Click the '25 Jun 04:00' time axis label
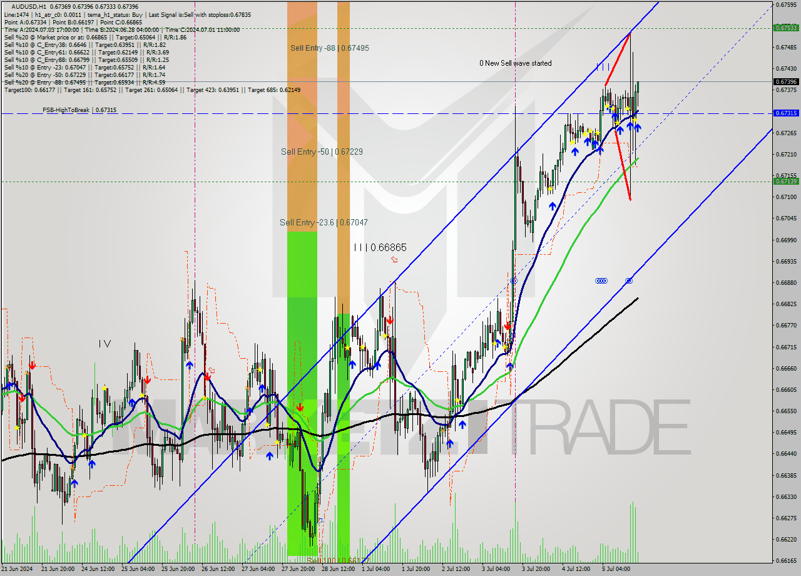Viewport: 801px width, 576px height. point(138,569)
